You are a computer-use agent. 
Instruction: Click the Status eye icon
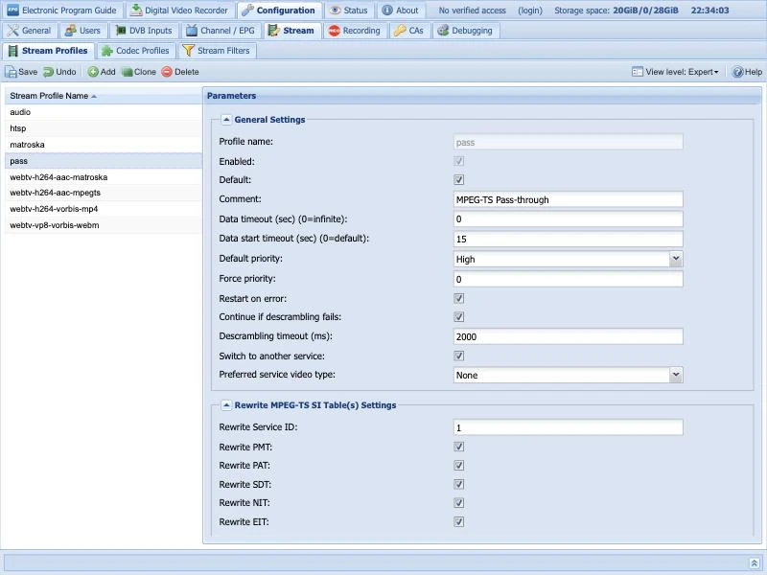(x=335, y=11)
